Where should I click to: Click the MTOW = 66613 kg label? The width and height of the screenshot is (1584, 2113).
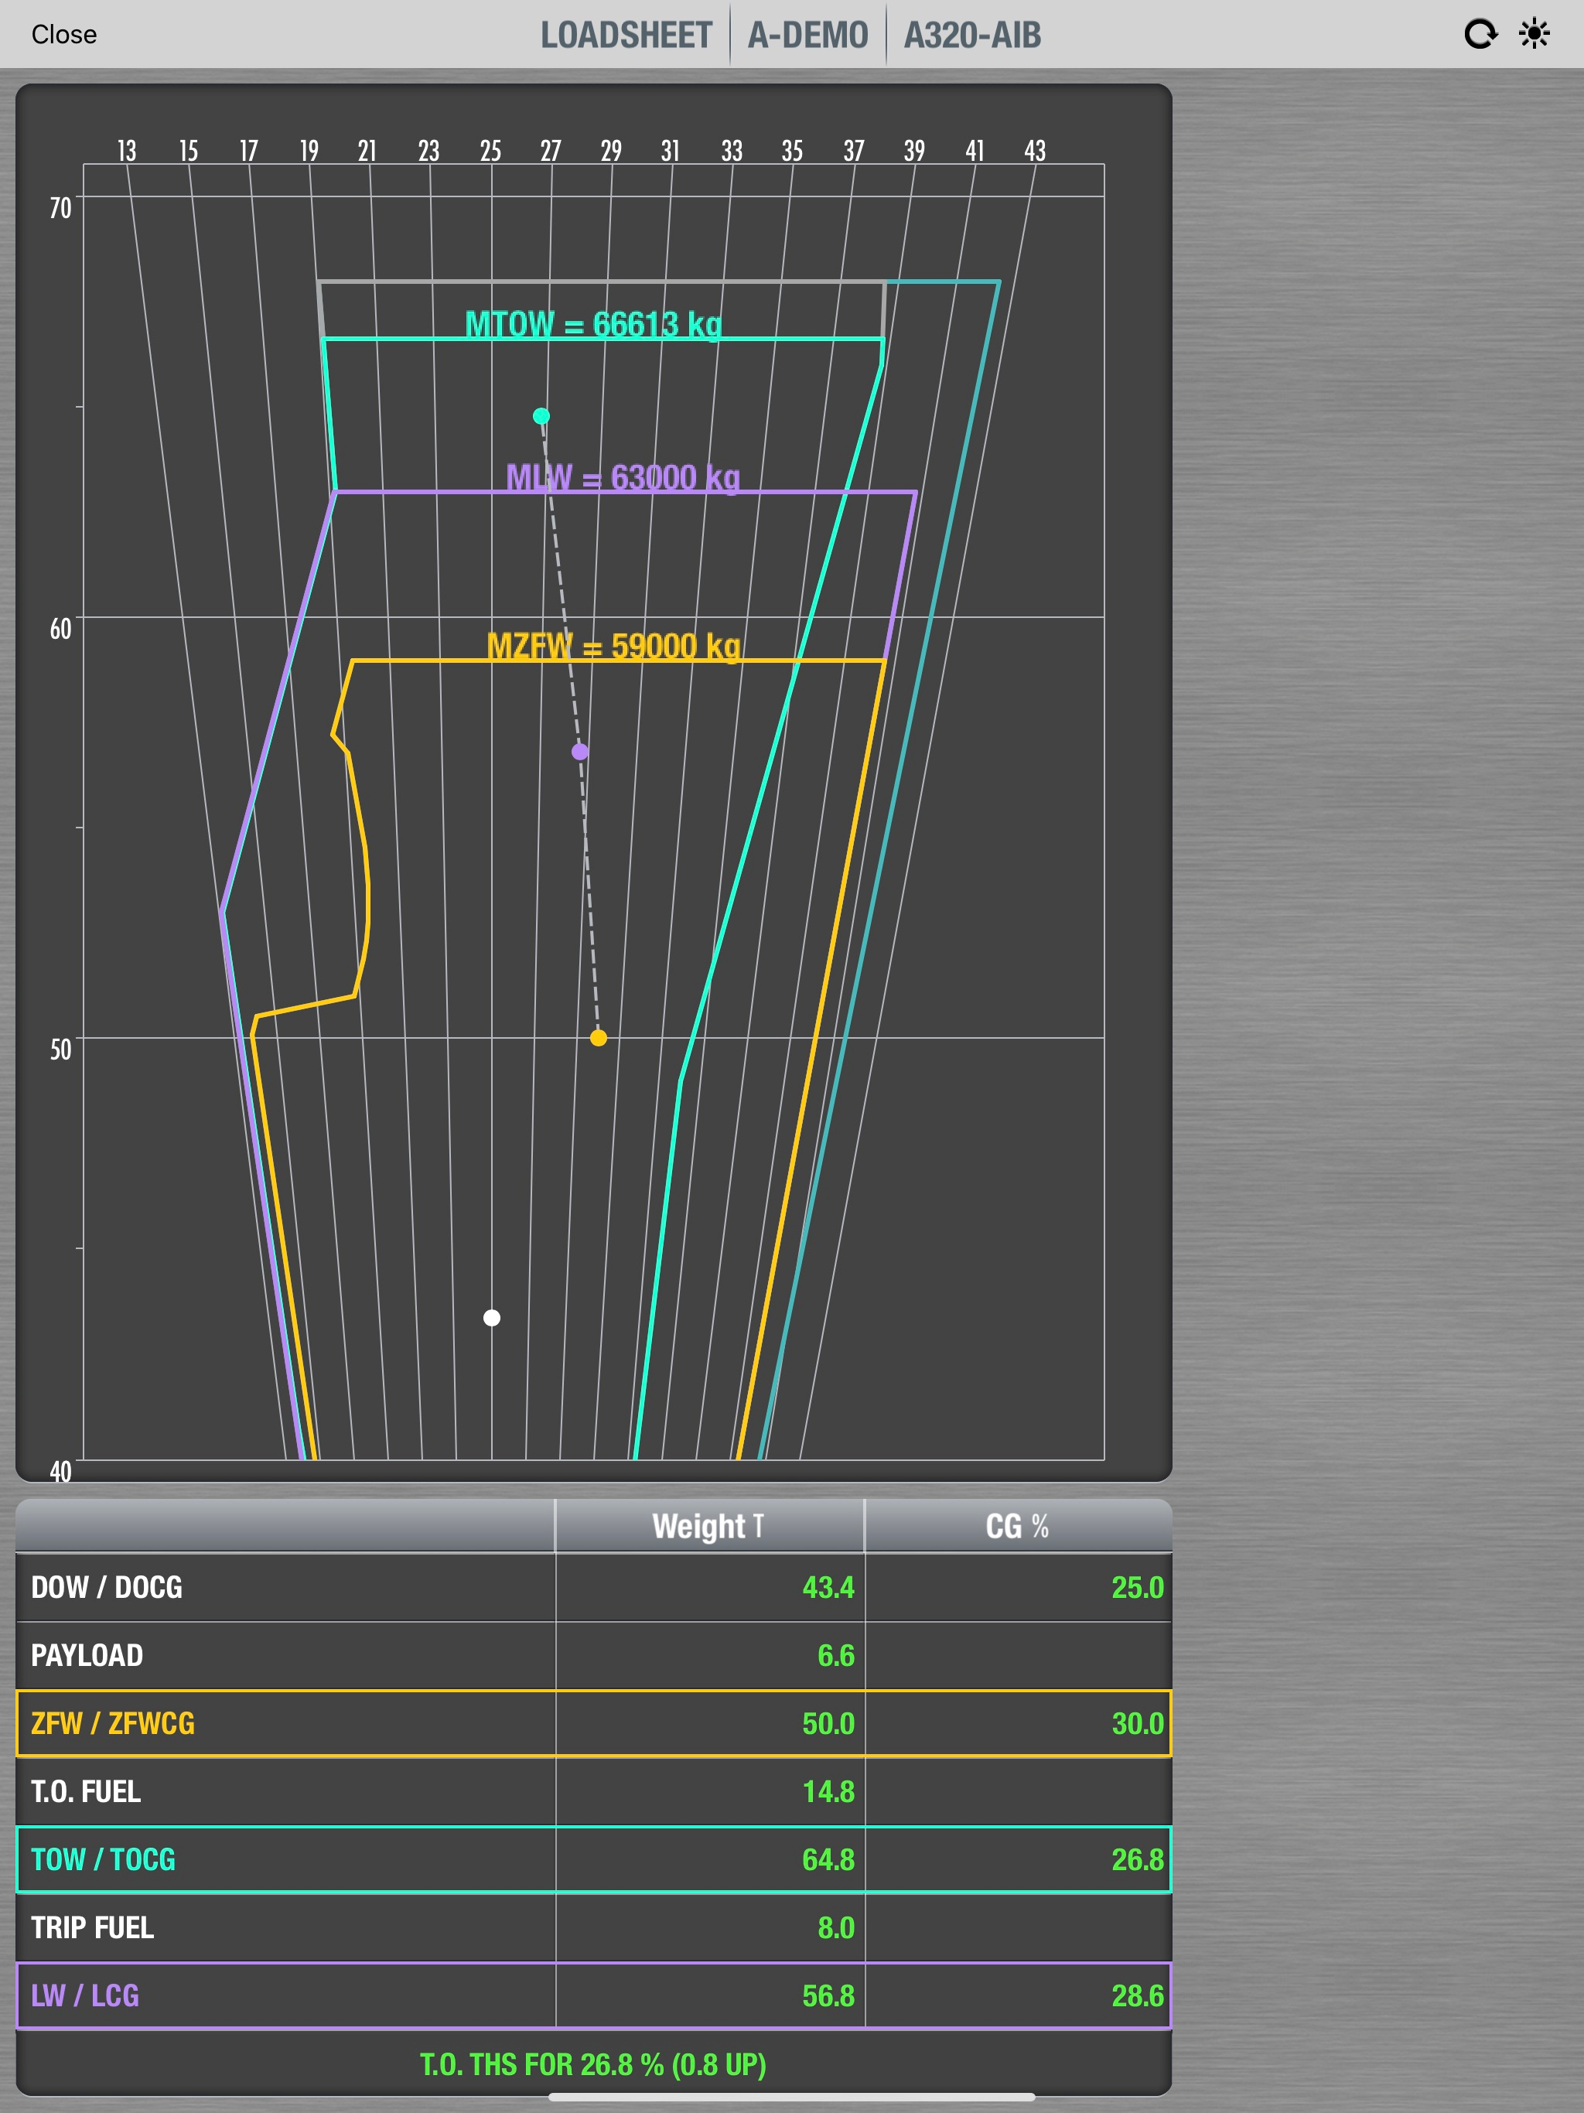coord(593,325)
